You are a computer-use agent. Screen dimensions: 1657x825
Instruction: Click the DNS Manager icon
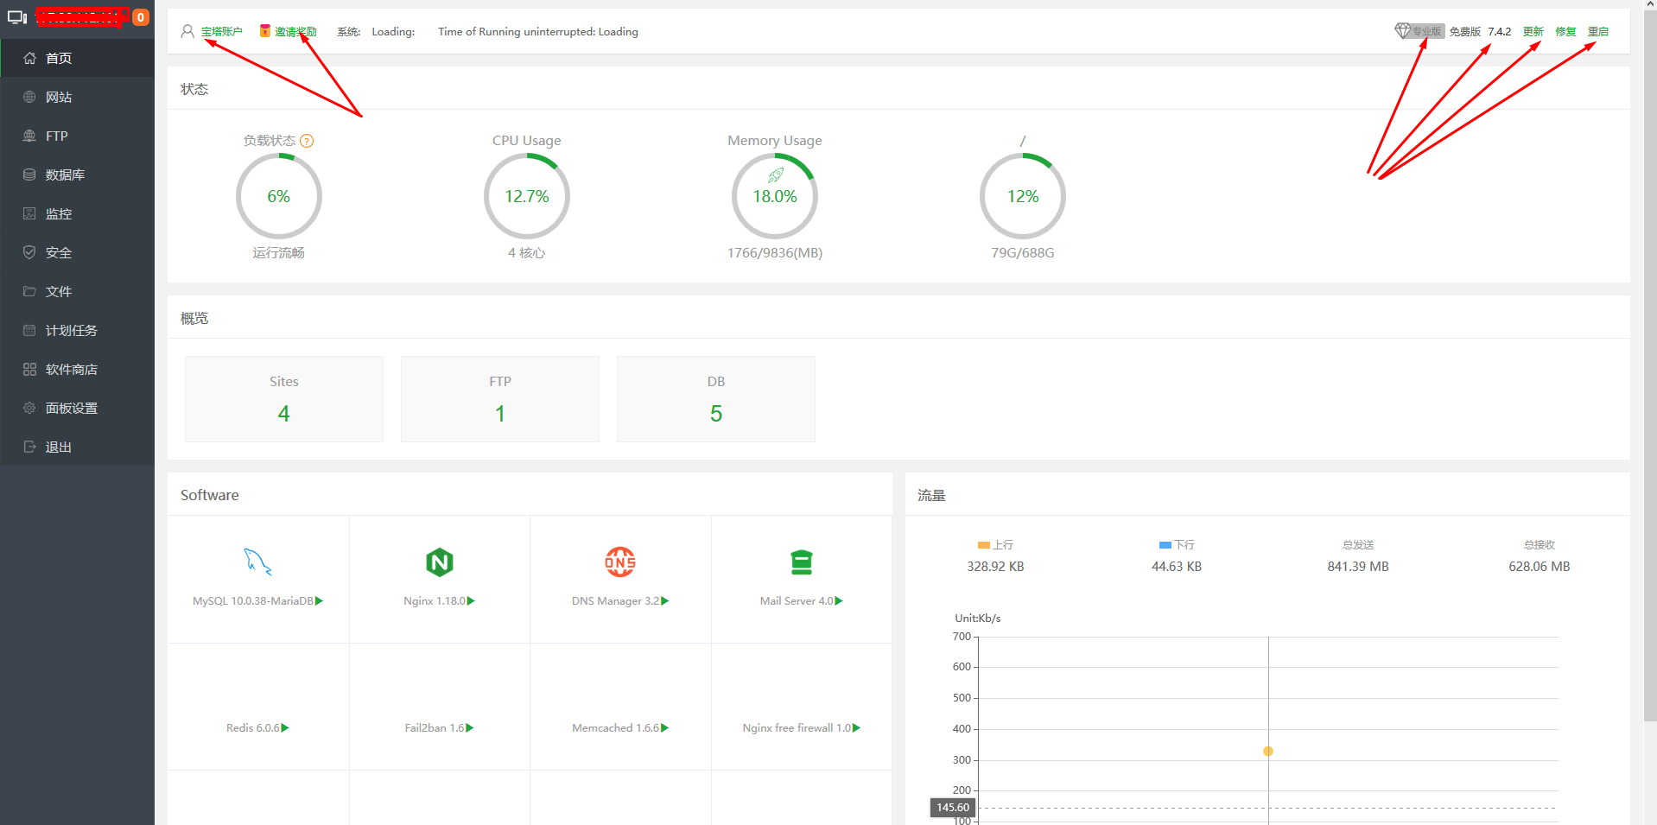tap(620, 562)
